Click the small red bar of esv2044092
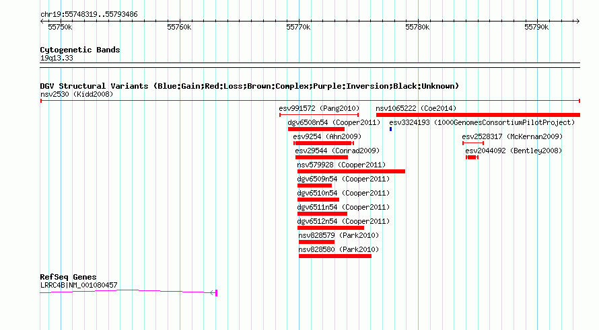 pyautogui.click(x=472, y=157)
